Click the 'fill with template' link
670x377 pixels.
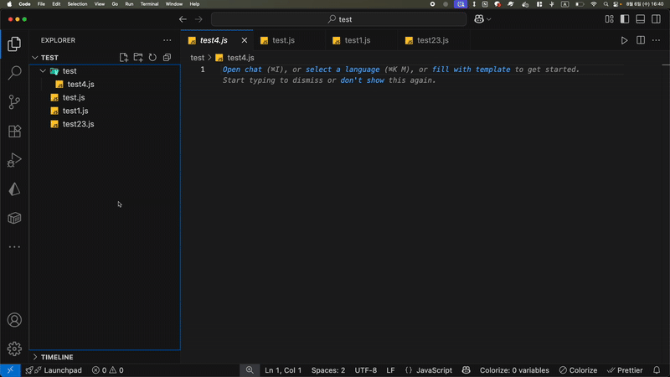471,70
